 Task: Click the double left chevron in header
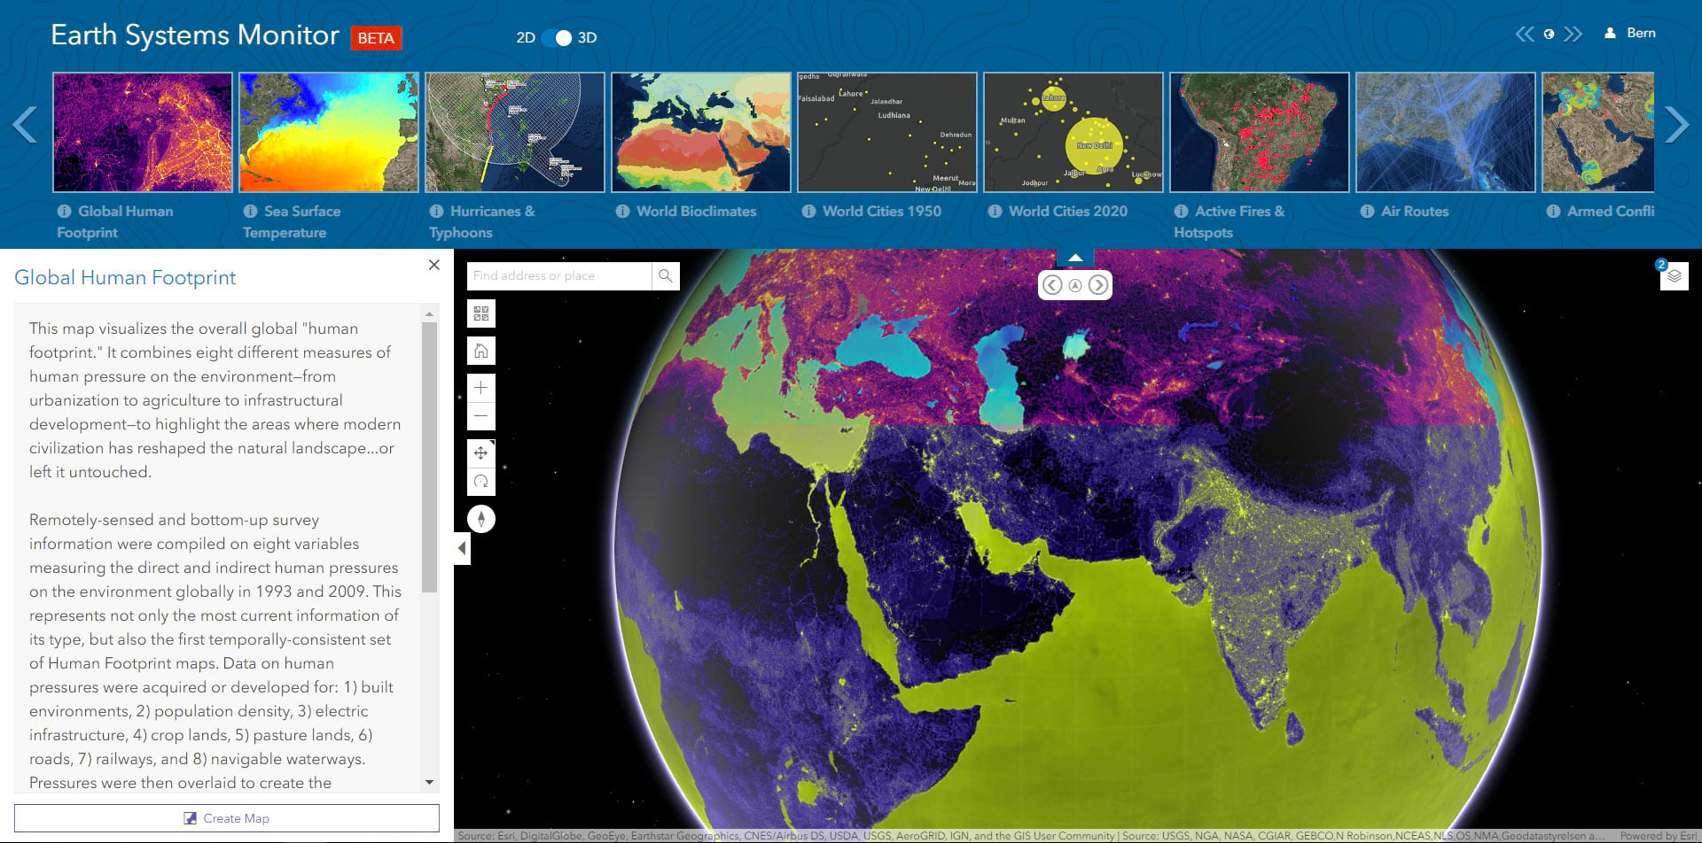[1525, 34]
